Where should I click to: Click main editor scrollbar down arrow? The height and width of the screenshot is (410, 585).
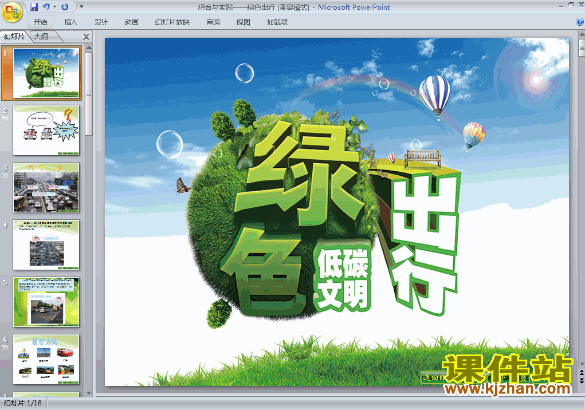click(582, 364)
